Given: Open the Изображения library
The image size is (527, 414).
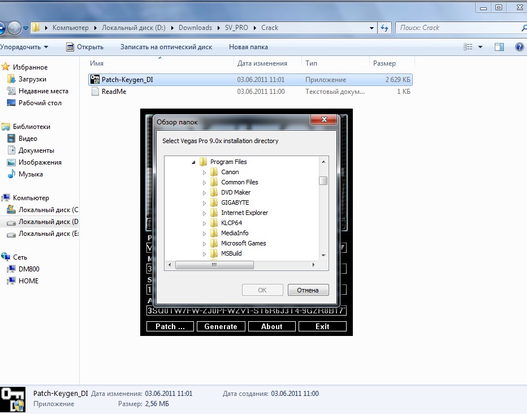Looking at the screenshot, I should [40, 162].
